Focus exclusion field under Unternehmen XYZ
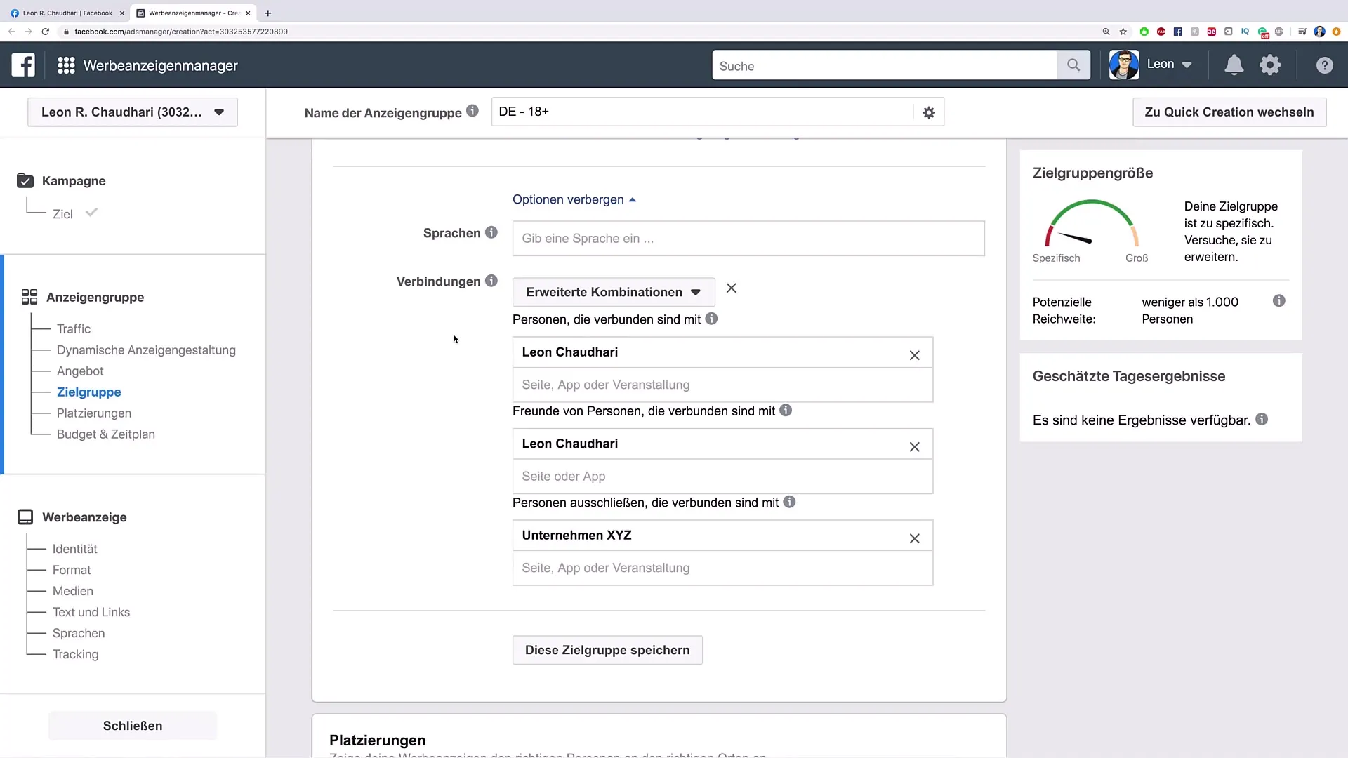Image resolution: width=1348 pixels, height=758 pixels. 722,568
